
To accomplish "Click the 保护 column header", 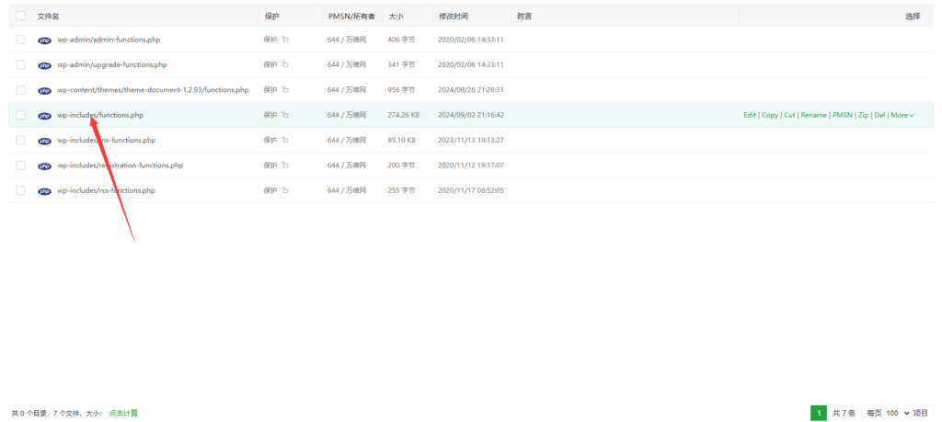I will point(271,17).
